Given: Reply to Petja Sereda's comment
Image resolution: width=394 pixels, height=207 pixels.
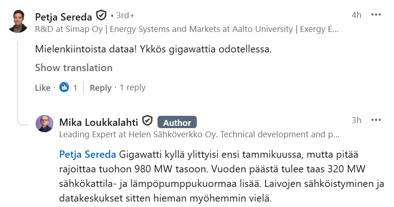Looking at the screenshot, I should (100, 88).
